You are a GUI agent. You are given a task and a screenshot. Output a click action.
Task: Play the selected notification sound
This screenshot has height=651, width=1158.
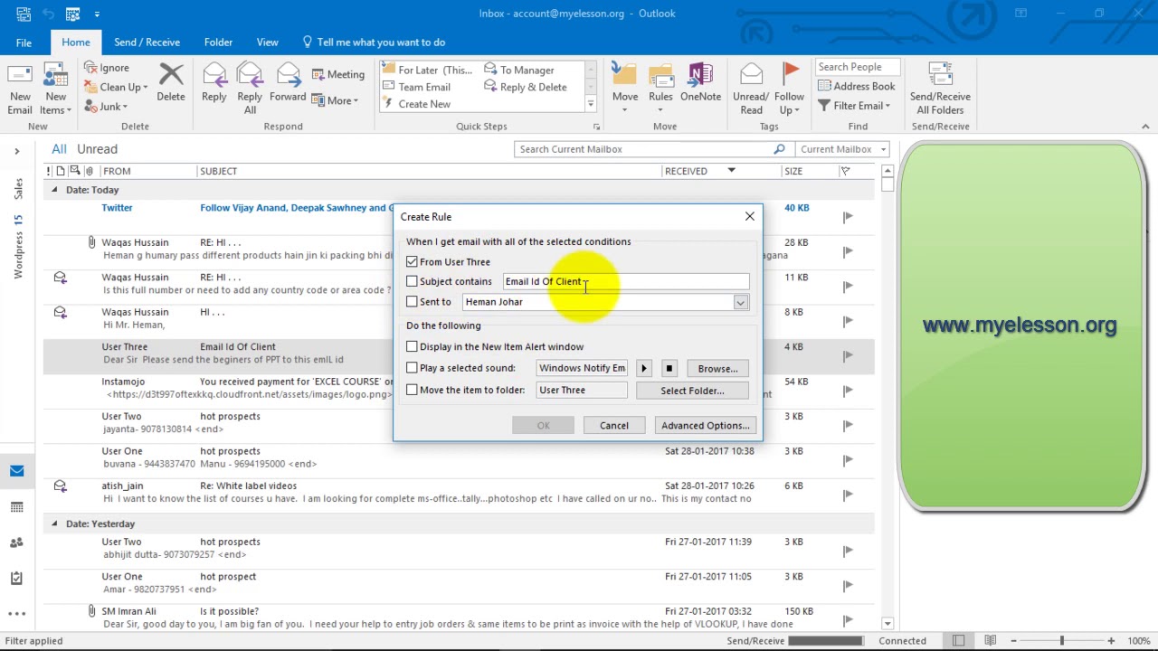[x=644, y=368]
